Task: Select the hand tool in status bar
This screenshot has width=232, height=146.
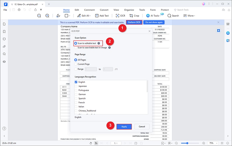Action: pyautogui.click(x=91, y=143)
